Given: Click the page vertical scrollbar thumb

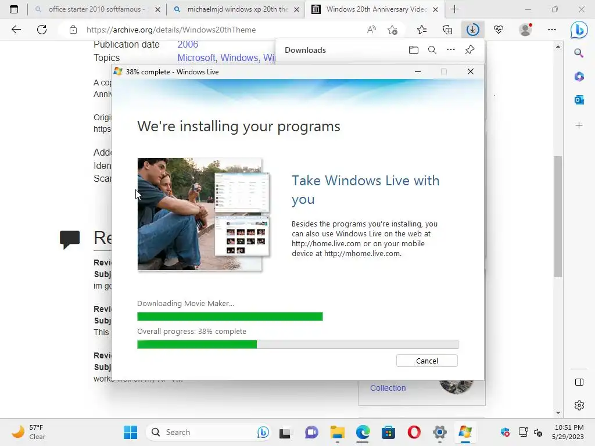Looking at the screenshot, I should click(x=558, y=217).
